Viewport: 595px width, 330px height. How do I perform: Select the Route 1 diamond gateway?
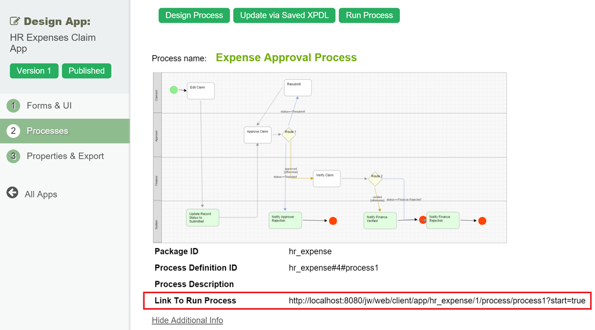(289, 134)
